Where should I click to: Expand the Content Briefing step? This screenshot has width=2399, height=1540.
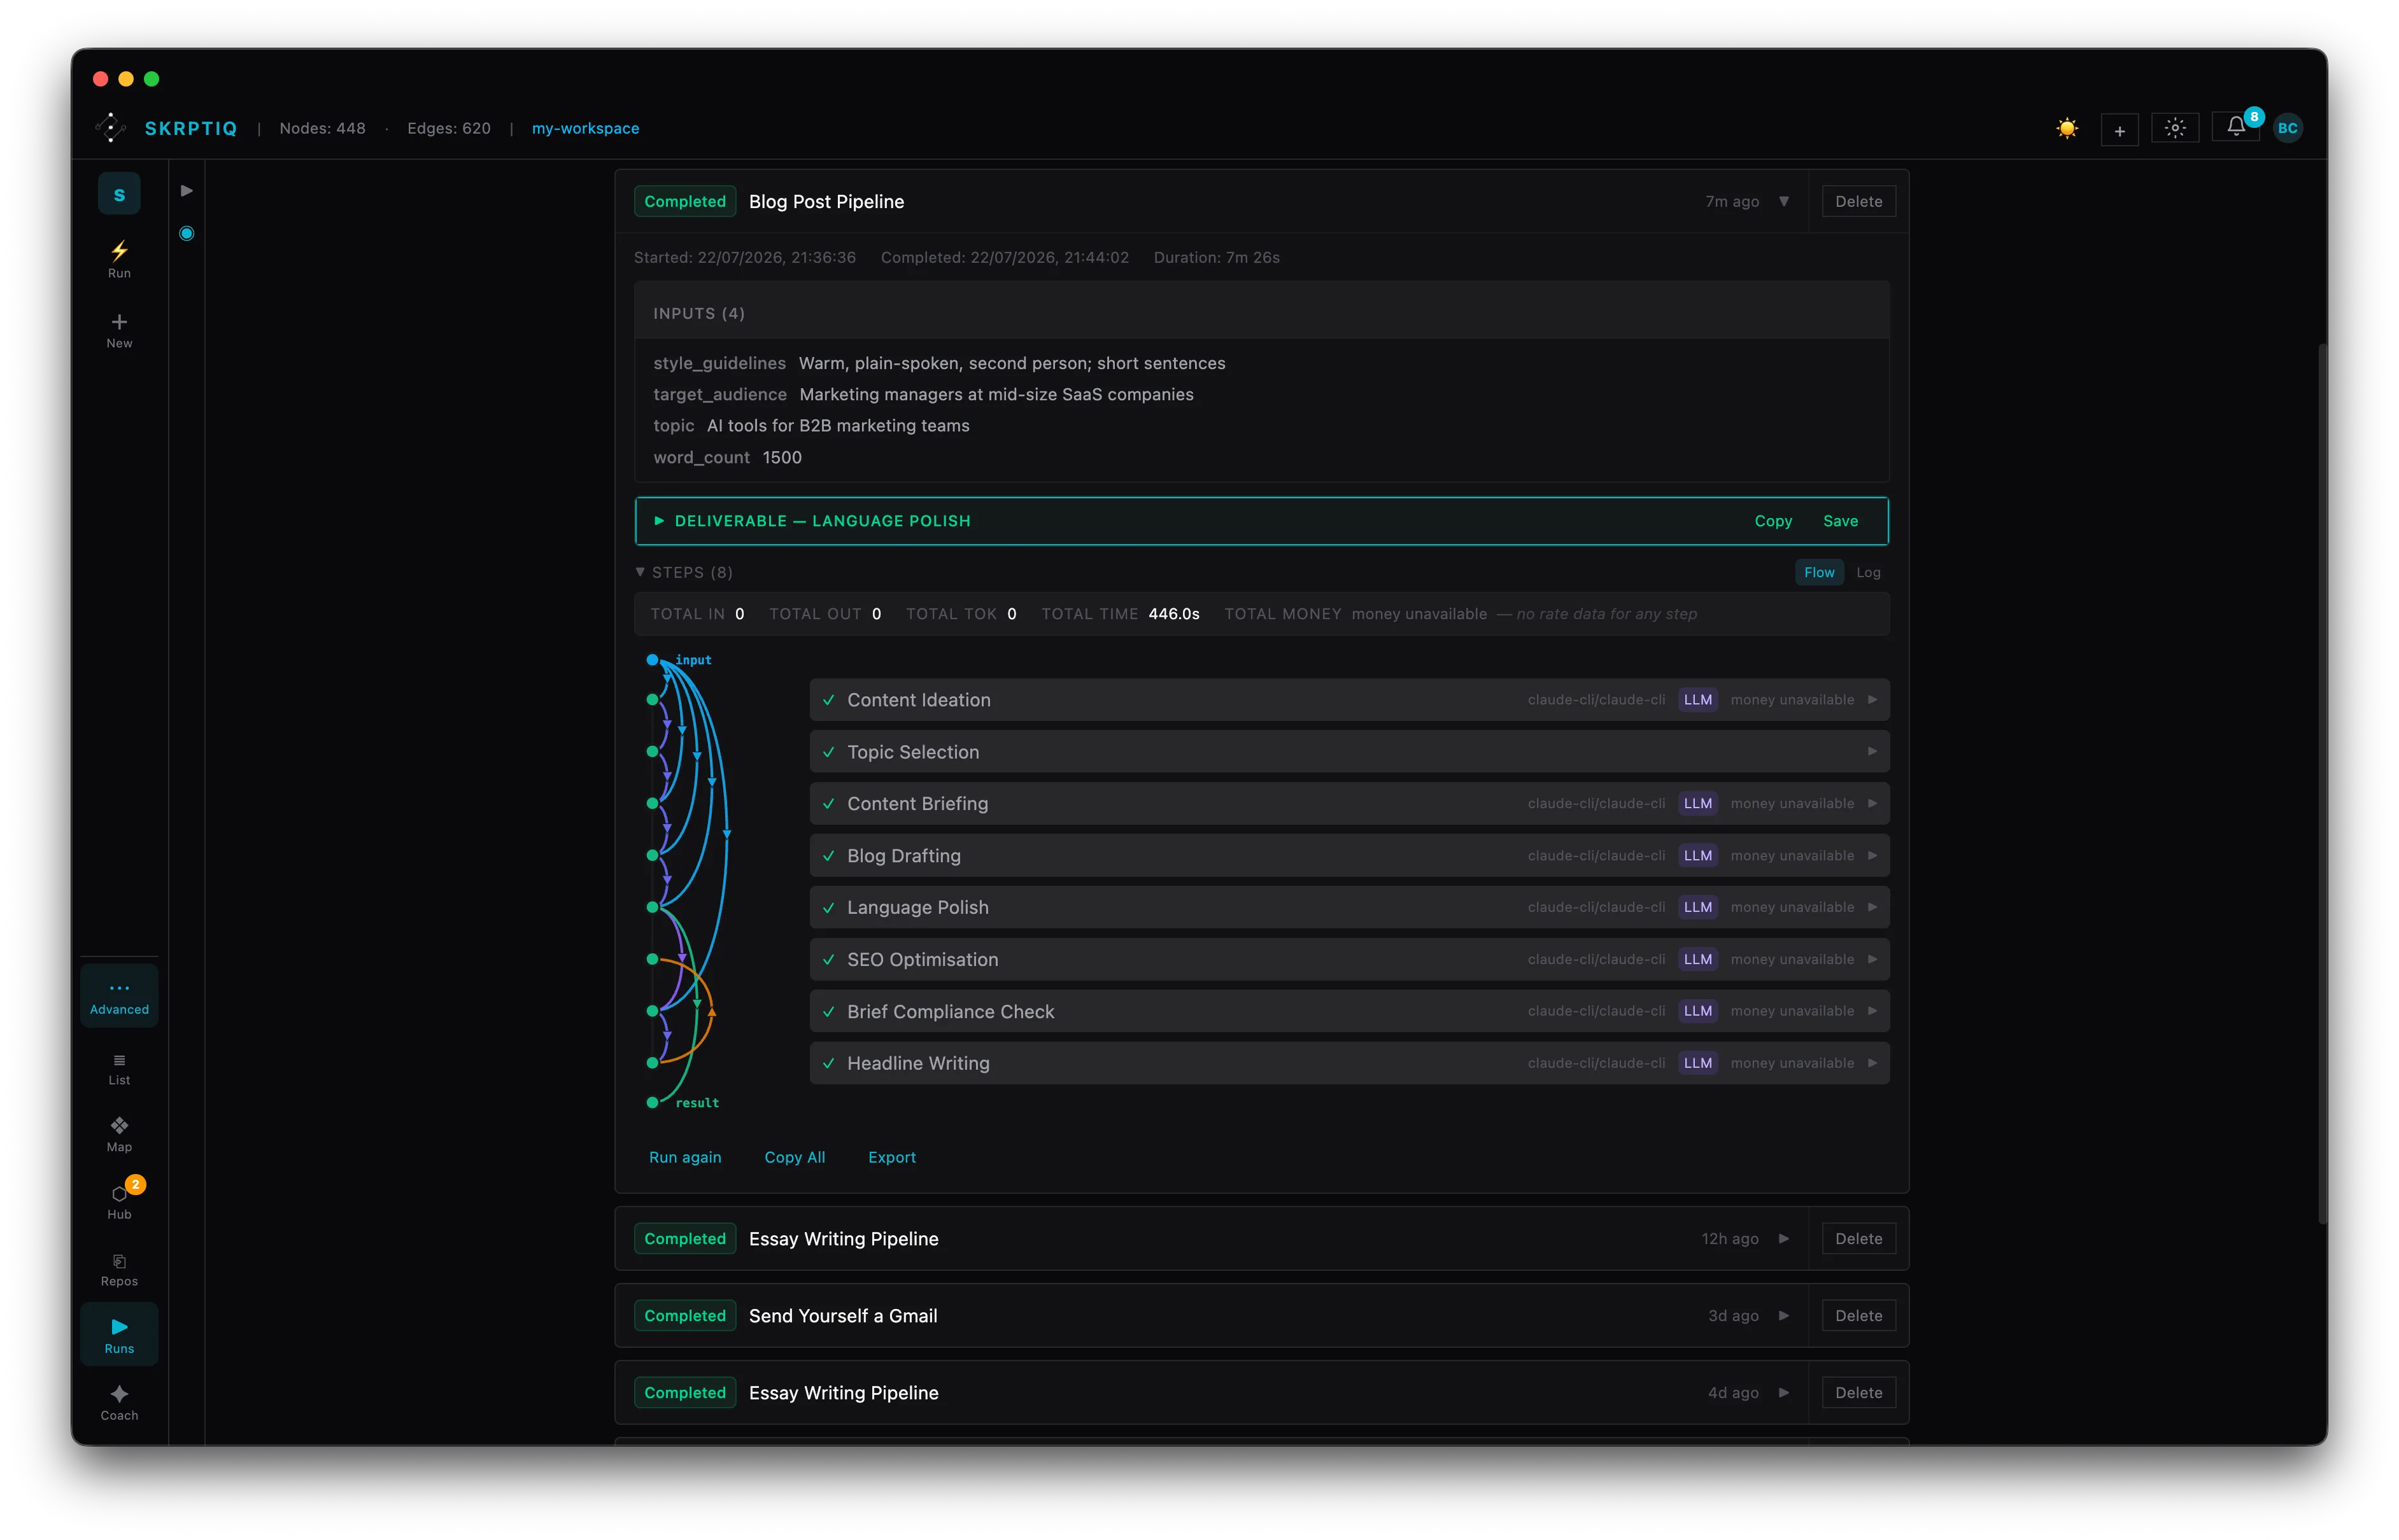pos(1872,804)
